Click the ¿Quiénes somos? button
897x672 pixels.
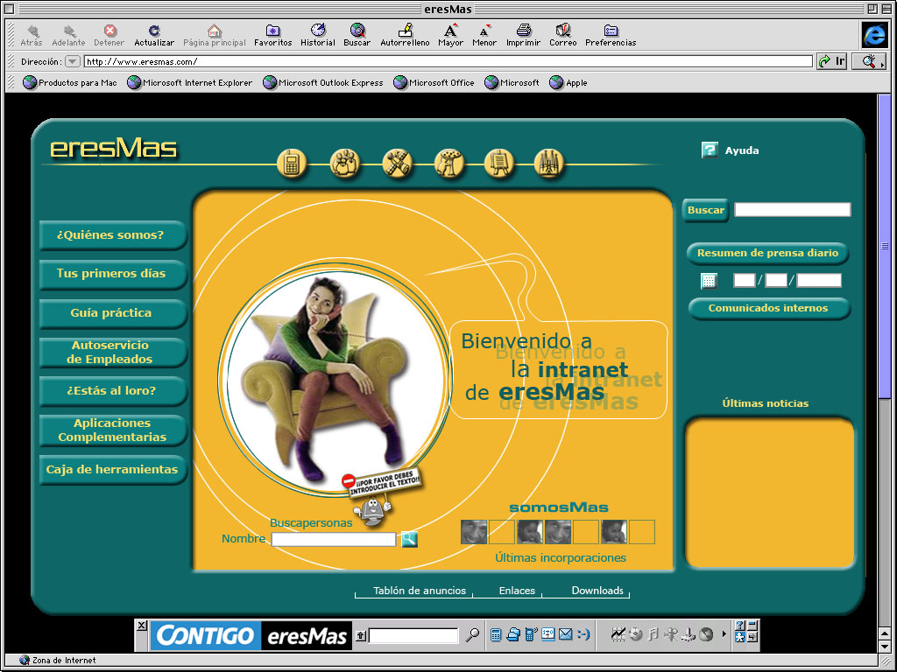tap(112, 235)
